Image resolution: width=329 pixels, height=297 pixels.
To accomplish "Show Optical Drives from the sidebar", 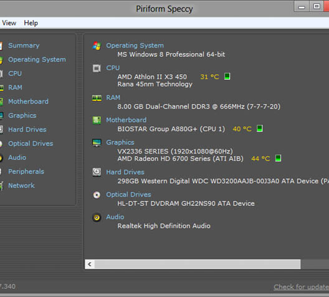I will (x=31, y=144).
